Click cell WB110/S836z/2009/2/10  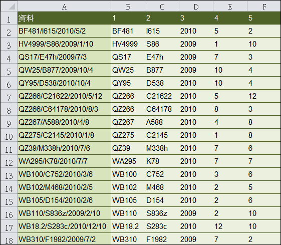point(64,213)
